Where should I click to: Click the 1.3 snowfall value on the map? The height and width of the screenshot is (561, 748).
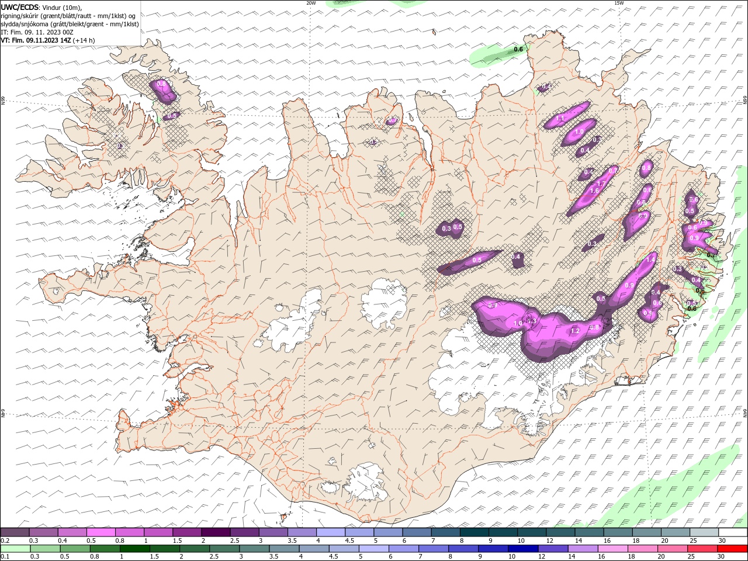click(532, 320)
